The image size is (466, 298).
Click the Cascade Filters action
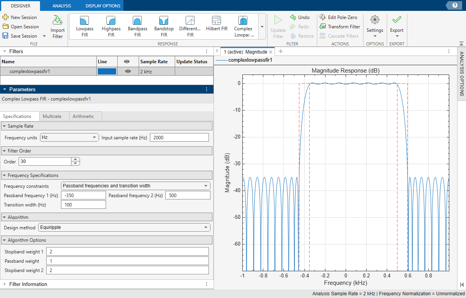point(339,36)
